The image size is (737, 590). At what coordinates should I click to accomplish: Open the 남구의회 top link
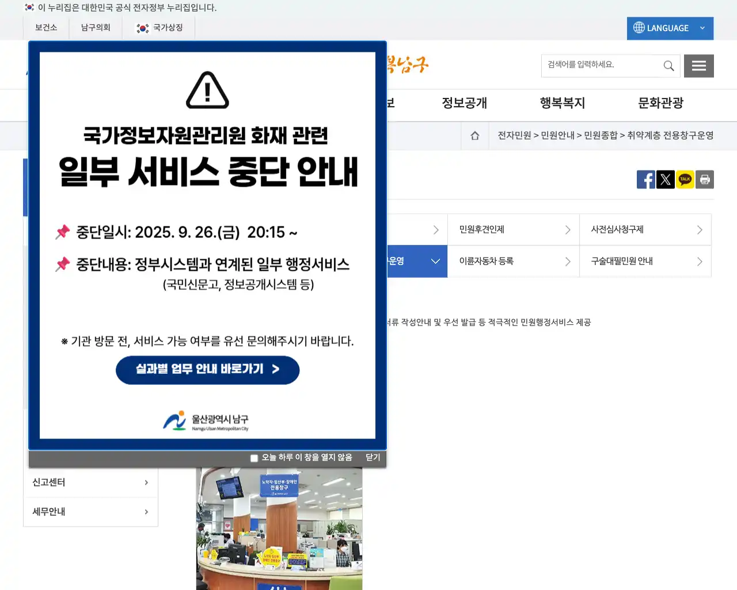click(x=96, y=28)
